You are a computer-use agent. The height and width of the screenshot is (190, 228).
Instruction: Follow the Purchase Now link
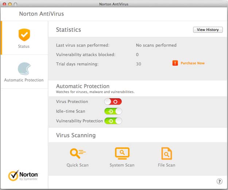(x=193, y=63)
